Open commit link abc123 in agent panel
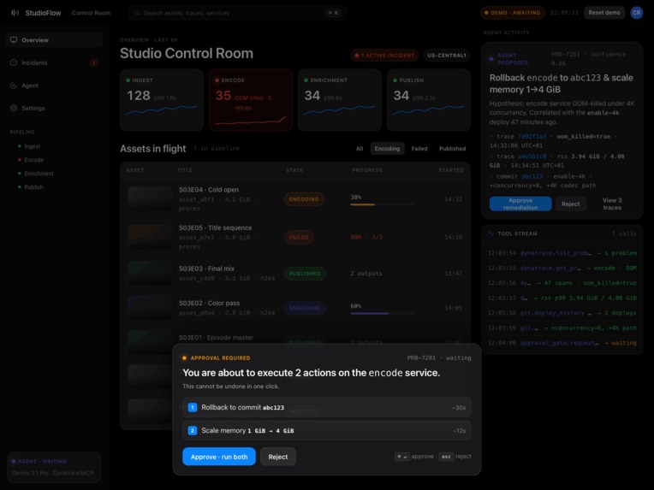This screenshot has height=490, width=654. [x=532, y=176]
